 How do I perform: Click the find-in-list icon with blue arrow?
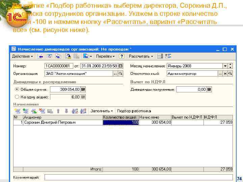click(x=40, y=56)
